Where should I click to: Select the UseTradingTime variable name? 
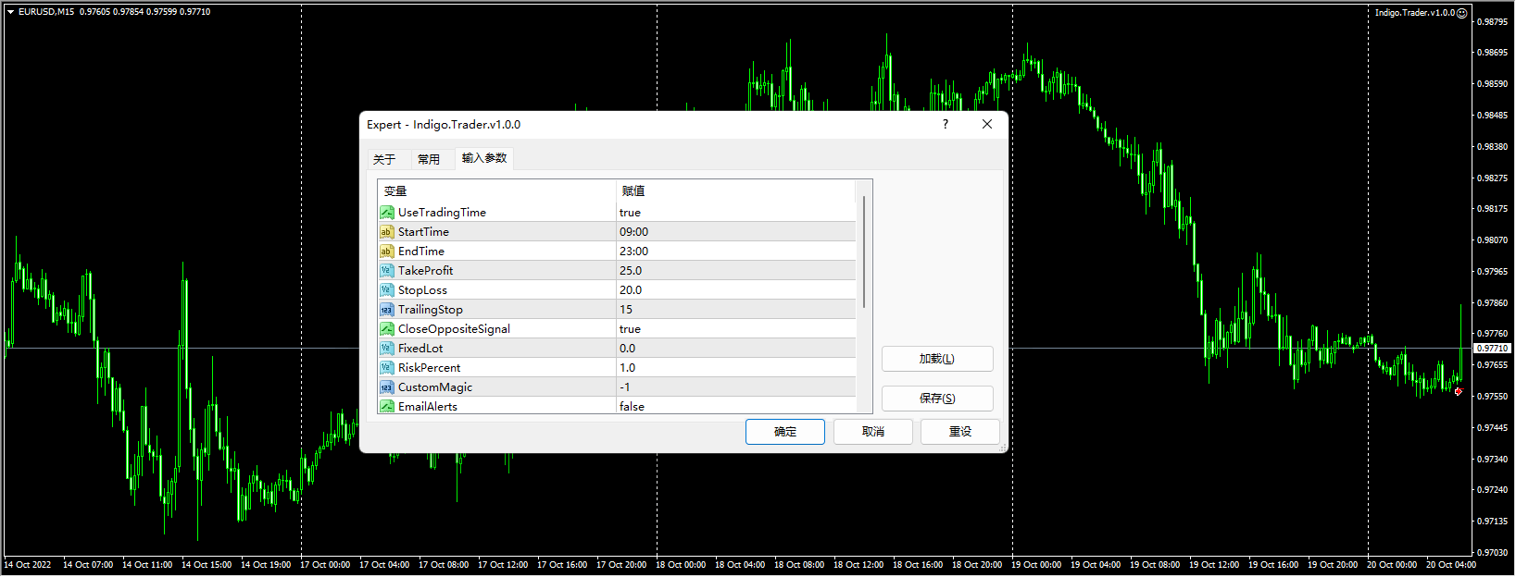[x=442, y=213]
